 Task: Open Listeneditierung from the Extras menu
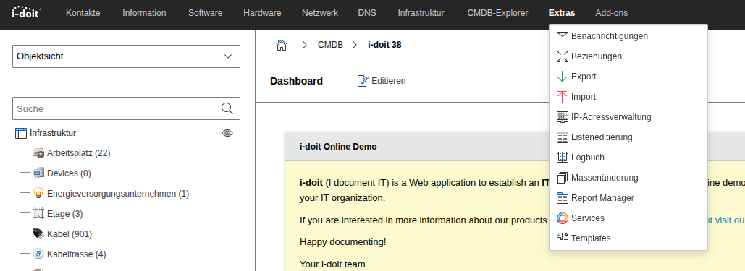pos(628,137)
